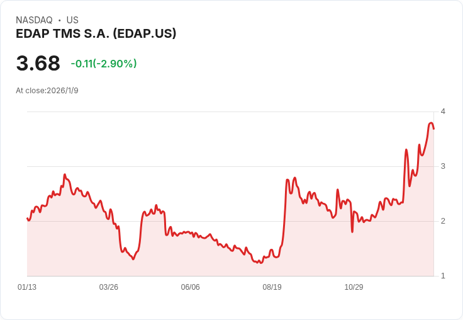
Task: Click the 3.68 closing price
Action: (x=38, y=63)
